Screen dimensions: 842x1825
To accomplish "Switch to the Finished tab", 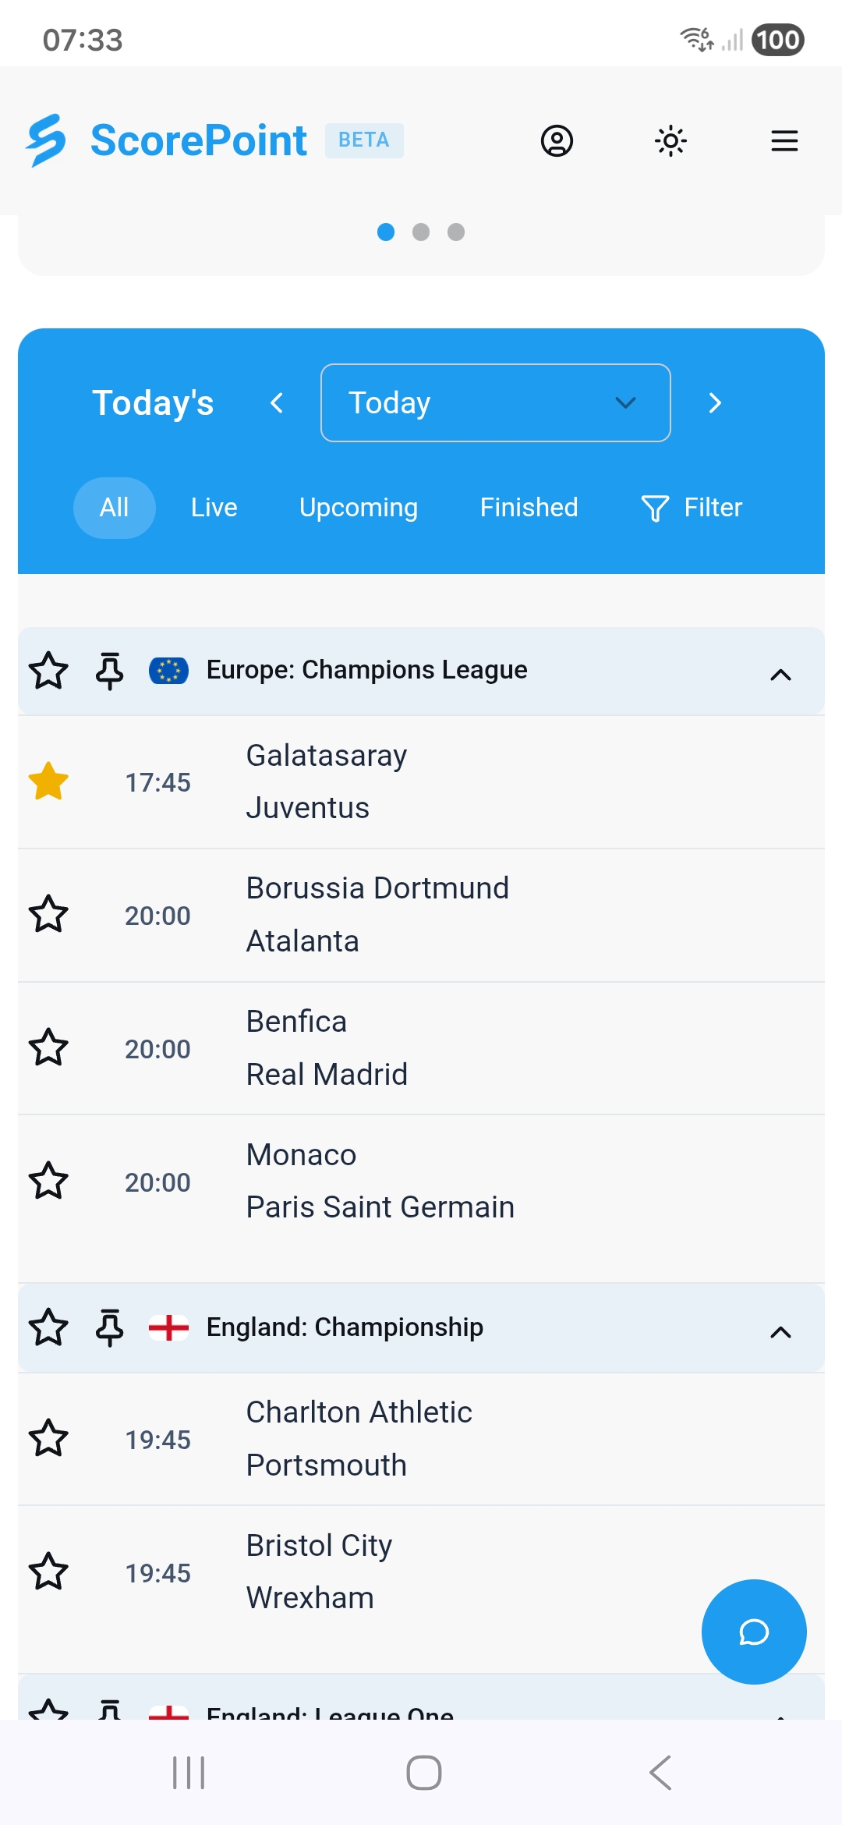I will (529, 508).
